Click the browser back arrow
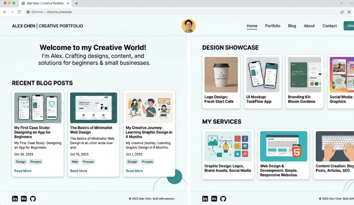This screenshot has height=205, width=354. (5, 12)
